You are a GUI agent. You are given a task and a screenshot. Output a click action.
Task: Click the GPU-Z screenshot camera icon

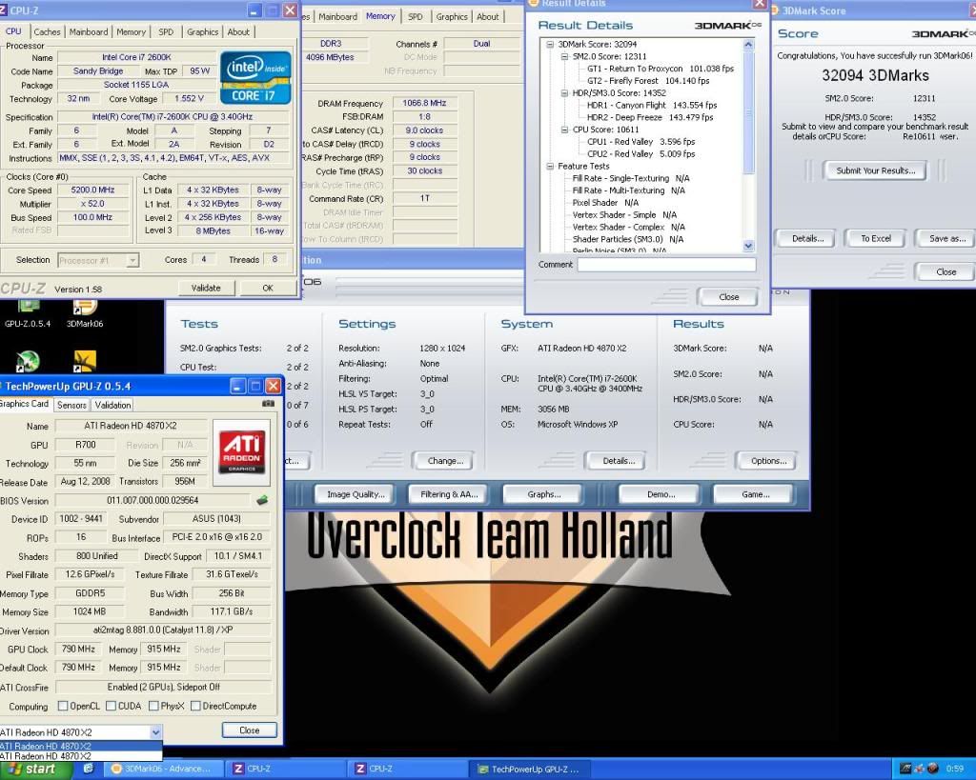(x=268, y=404)
